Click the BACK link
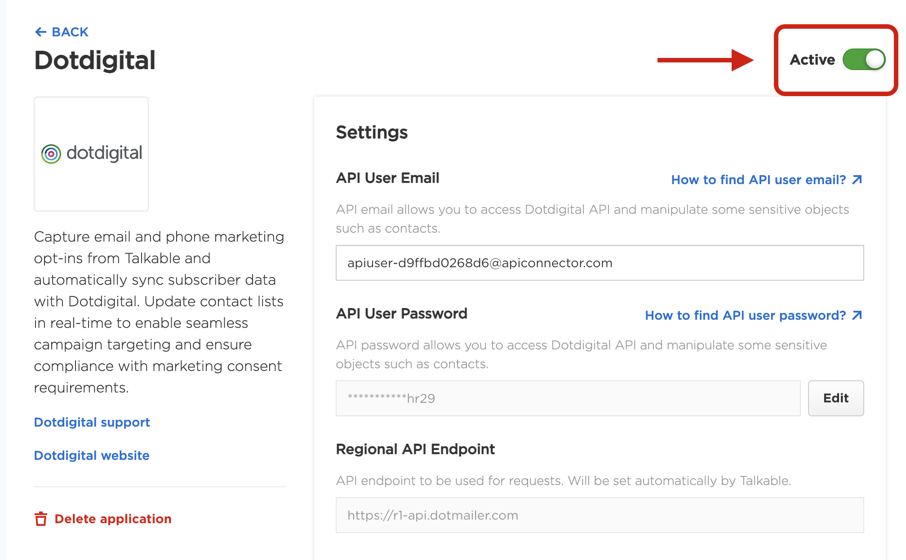Image resolution: width=906 pixels, height=560 pixels. [62, 32]
